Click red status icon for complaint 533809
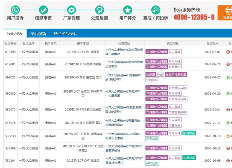 [228, 148]
